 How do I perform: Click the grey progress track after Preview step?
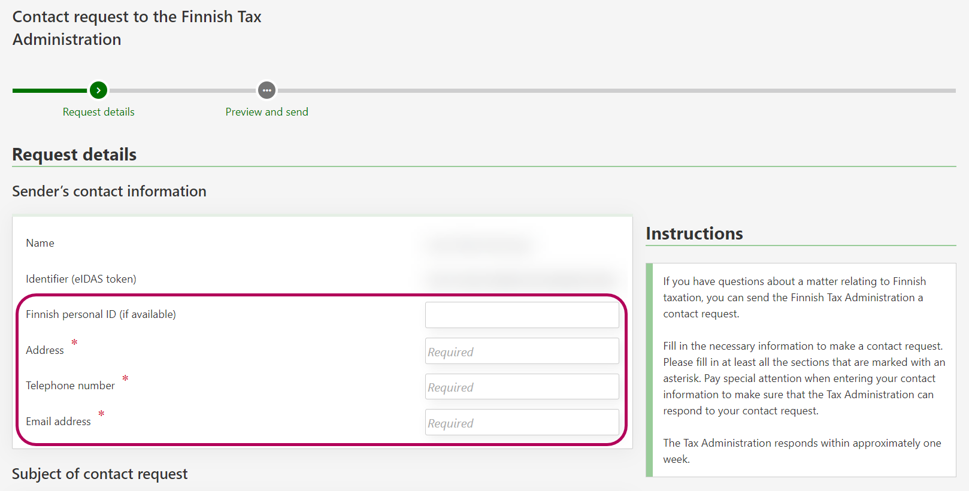click(617, 91)
